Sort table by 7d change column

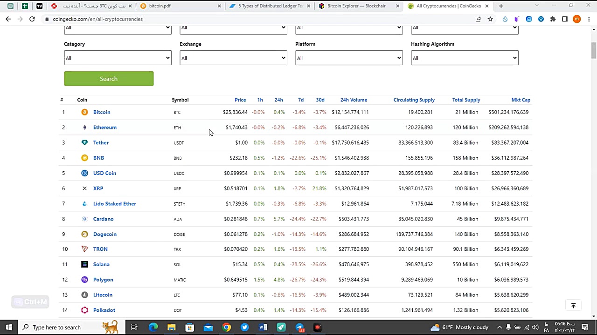[x=301, y=100]
